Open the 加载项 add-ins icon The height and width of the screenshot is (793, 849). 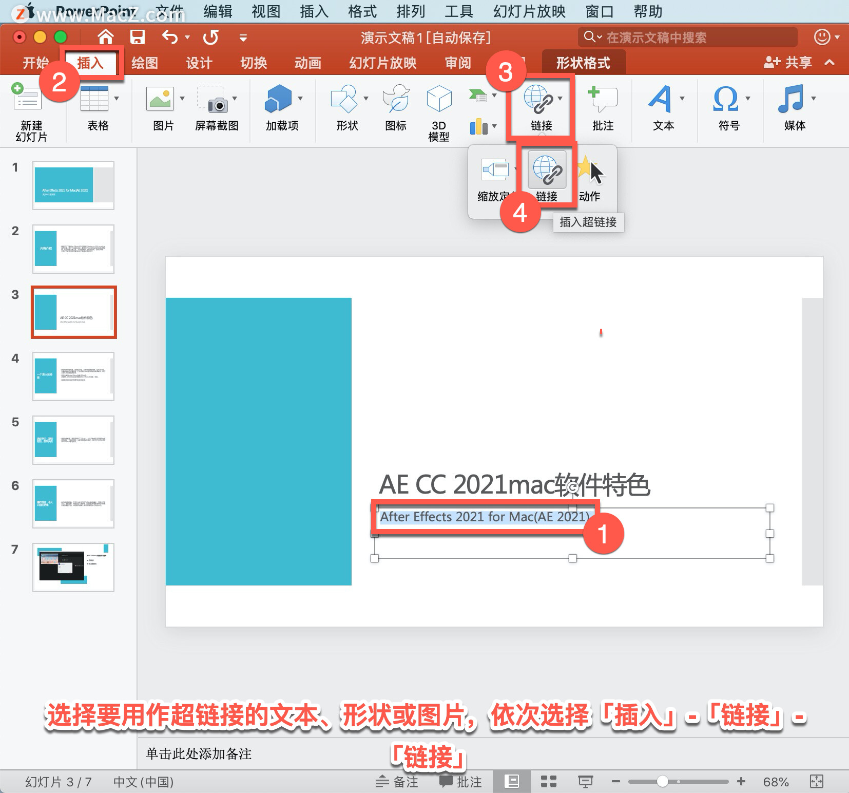point(278,98)
